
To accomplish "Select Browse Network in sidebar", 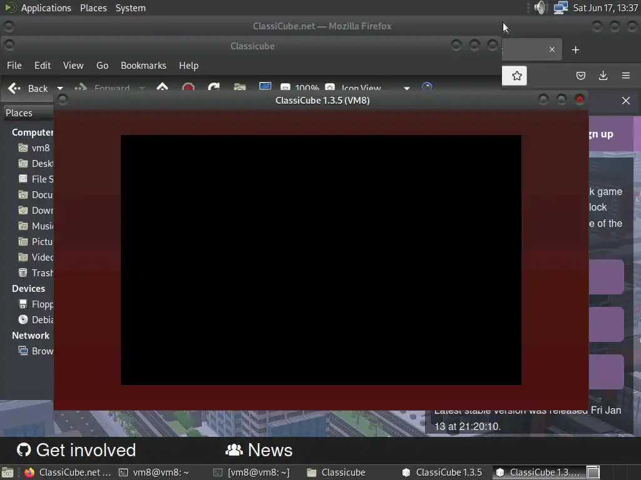I will click(x=36, y=351).
